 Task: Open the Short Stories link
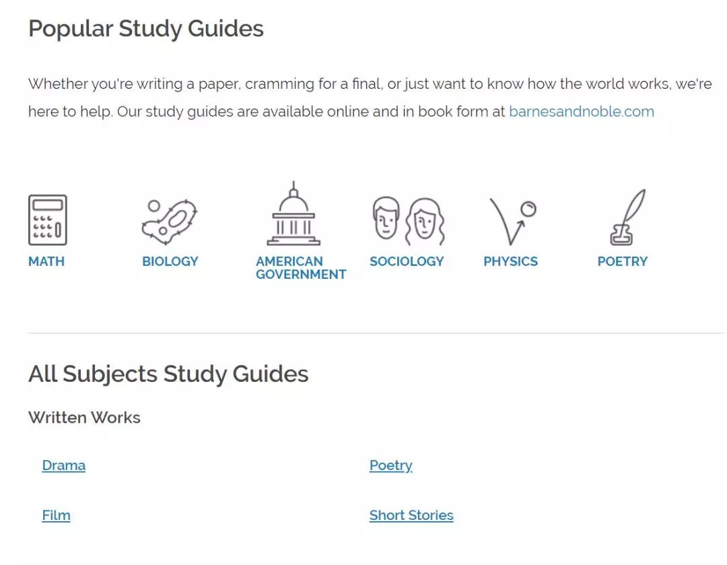(411, 515)
